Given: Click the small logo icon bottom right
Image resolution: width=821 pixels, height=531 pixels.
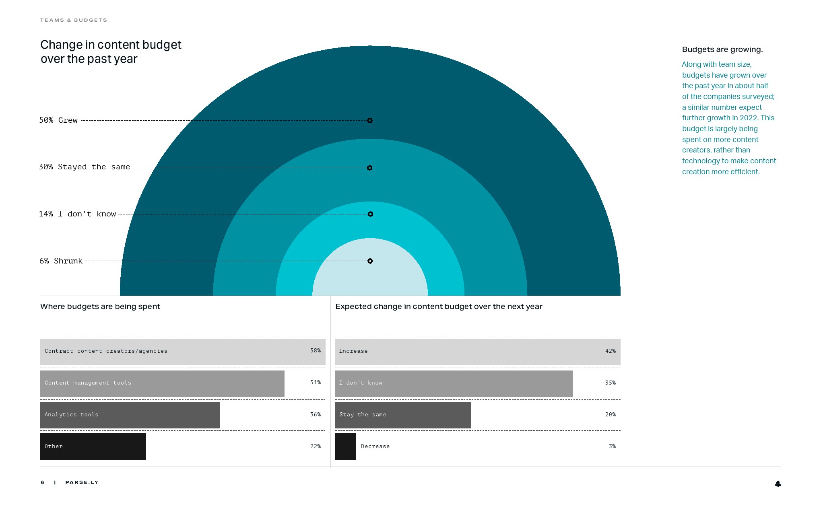Looking at the screenshot, I should [x=778, y=484].
